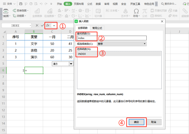Open the 思维导图 mind map icon

pyautogui.click(x=14, y=11)
